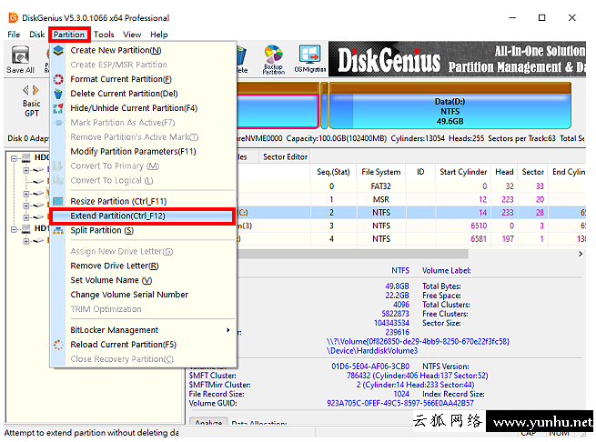Click the Device\HarddiskVolume3 path text
The image size is (596, 442).
[372, 351]
